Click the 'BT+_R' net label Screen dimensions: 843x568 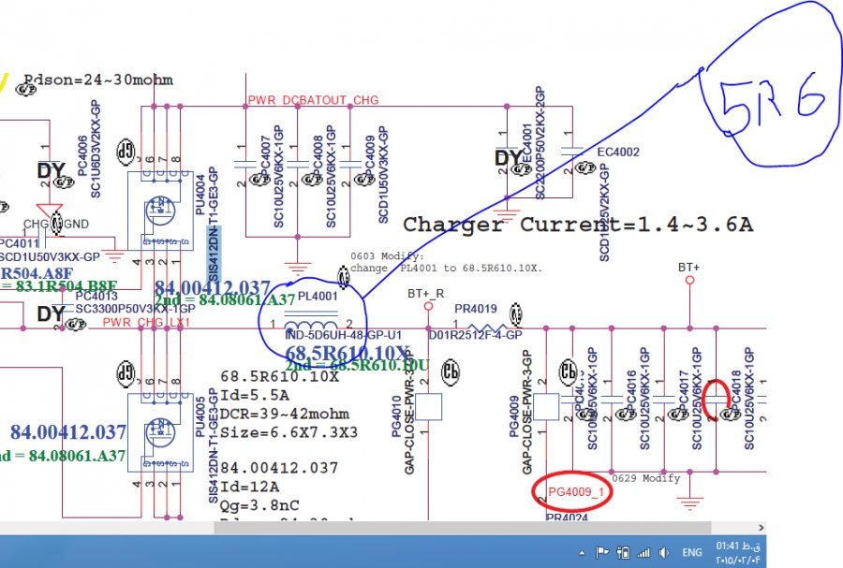(426, 294)
